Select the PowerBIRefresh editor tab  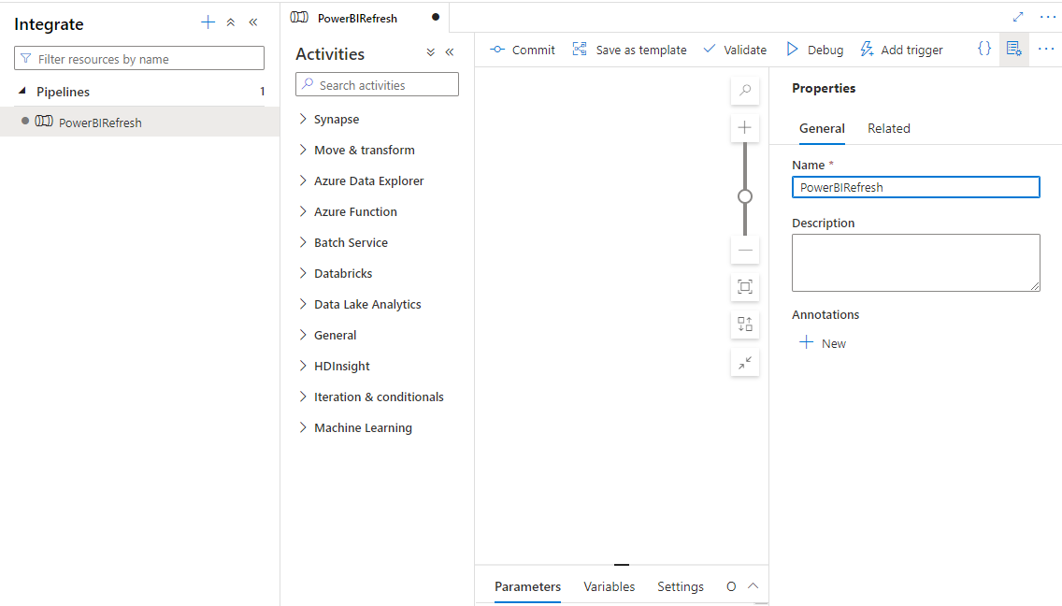point(365,18)
